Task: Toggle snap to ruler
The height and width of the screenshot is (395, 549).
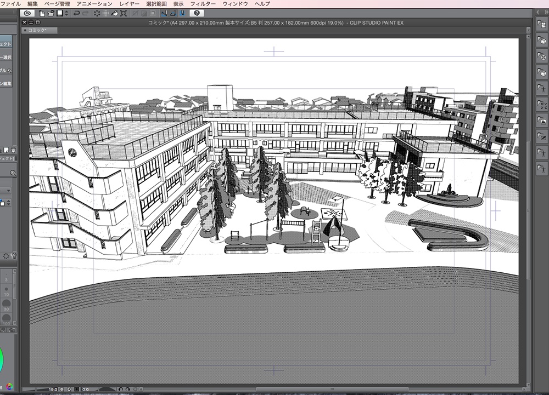Action: click(x=164, y=13)
